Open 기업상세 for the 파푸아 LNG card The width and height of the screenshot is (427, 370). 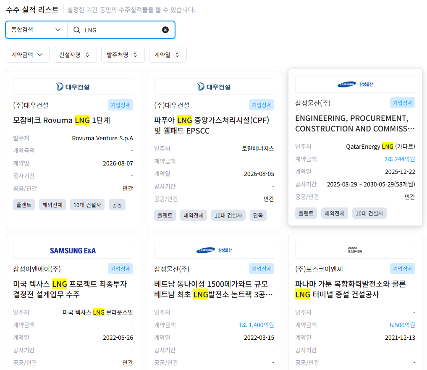pos(262,105)
